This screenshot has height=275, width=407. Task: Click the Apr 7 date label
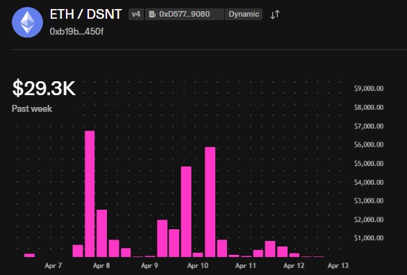click(53, 266)
